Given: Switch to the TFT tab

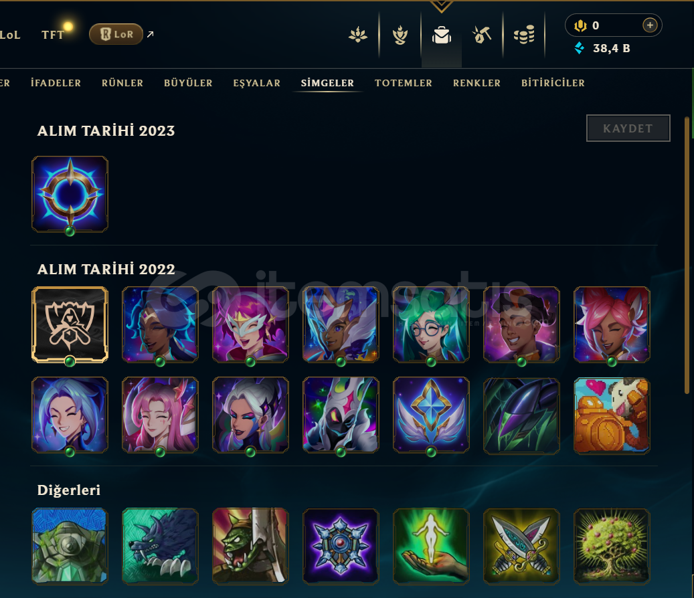Looking at the screenshot, I should click(53, 35).
